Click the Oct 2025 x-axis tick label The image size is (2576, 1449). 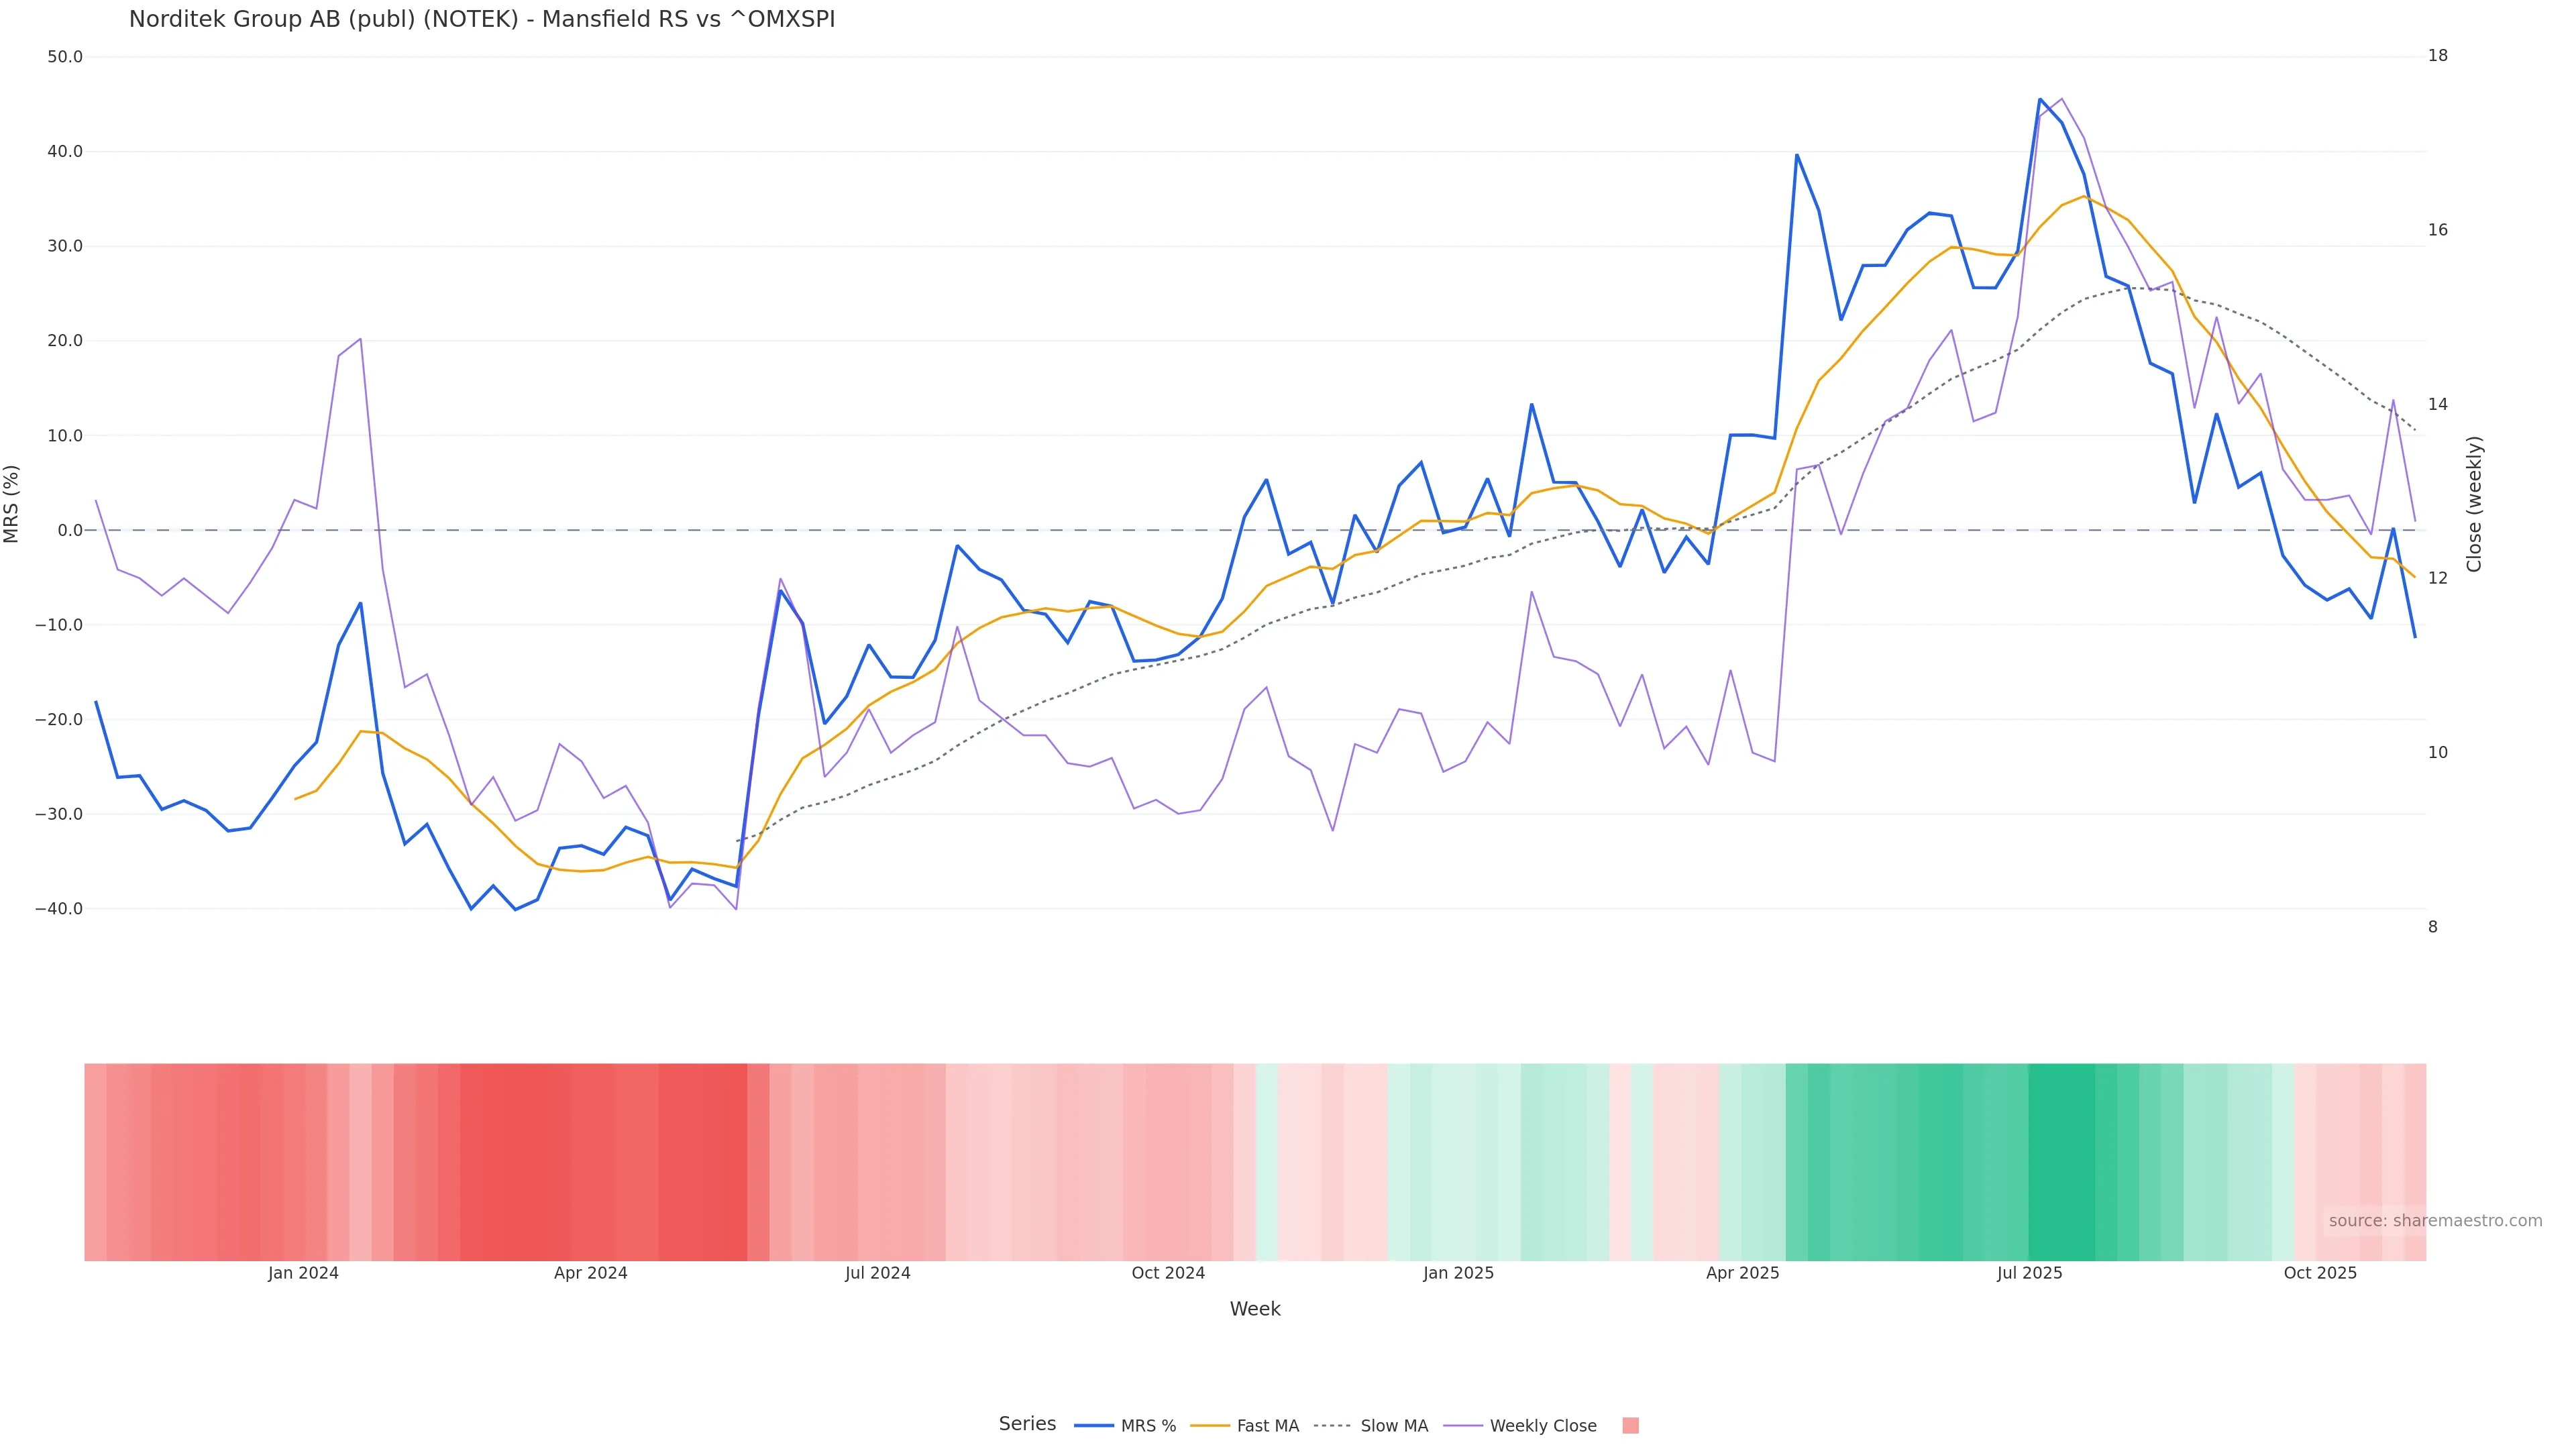coord(2320,1273)
